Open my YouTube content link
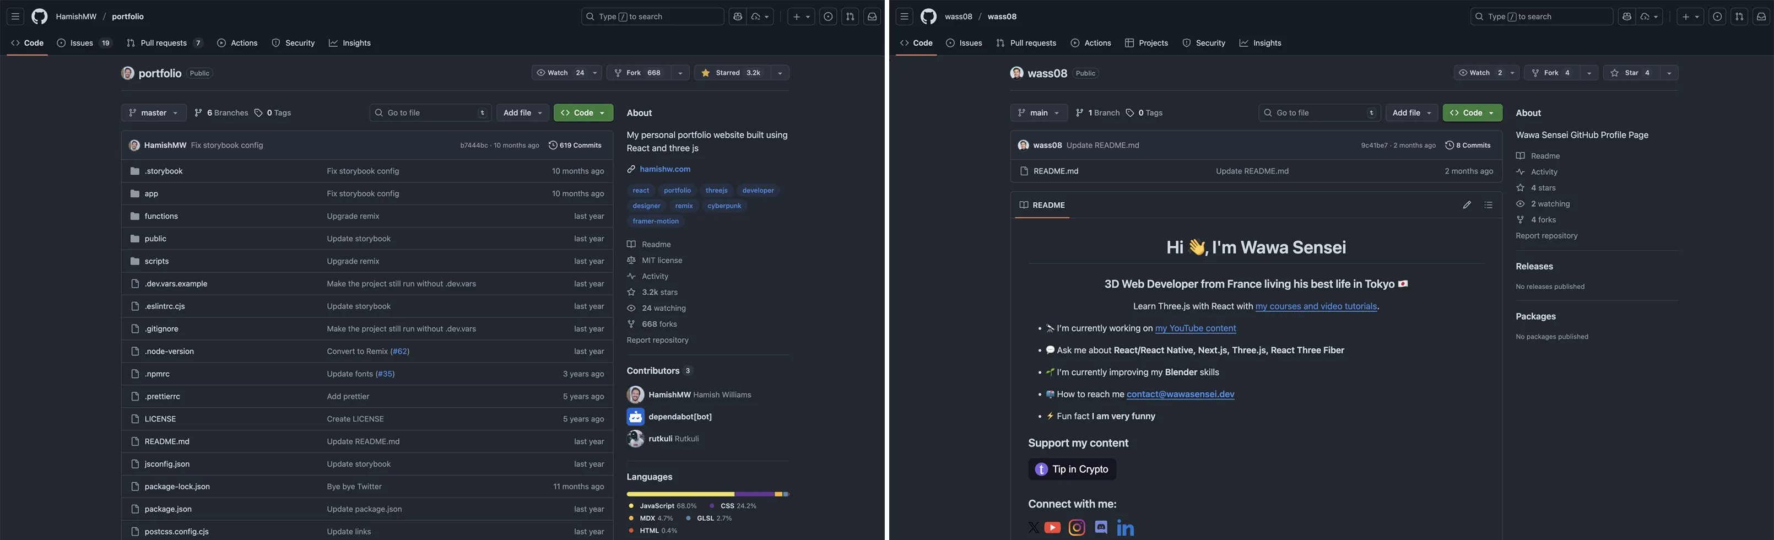Screen dimensions: 1774x540 coord(1196,328)
